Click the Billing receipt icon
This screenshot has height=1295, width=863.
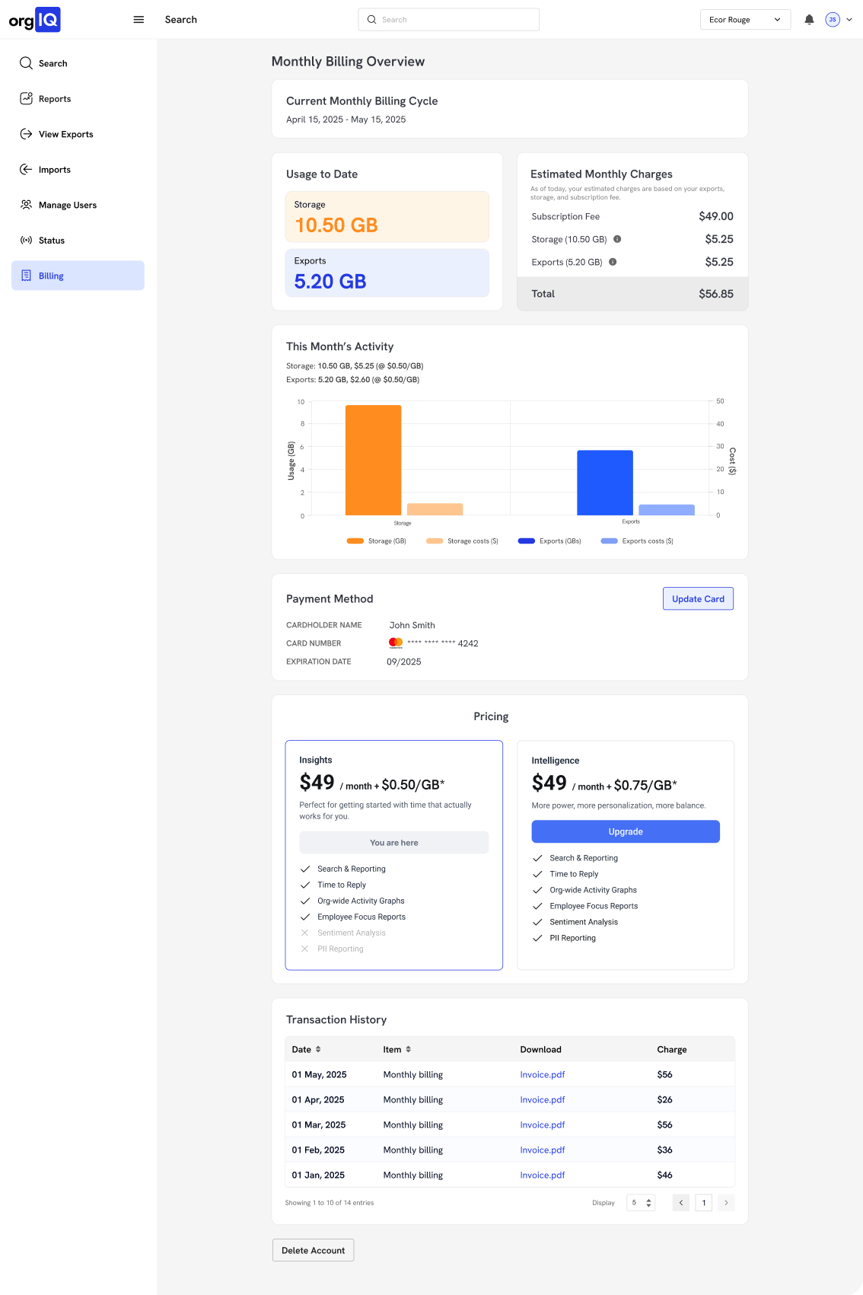(x=26, y=276)
